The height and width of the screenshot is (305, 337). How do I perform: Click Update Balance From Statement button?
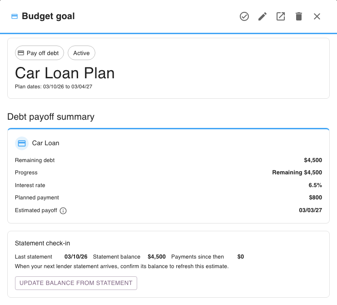(76, 283)
